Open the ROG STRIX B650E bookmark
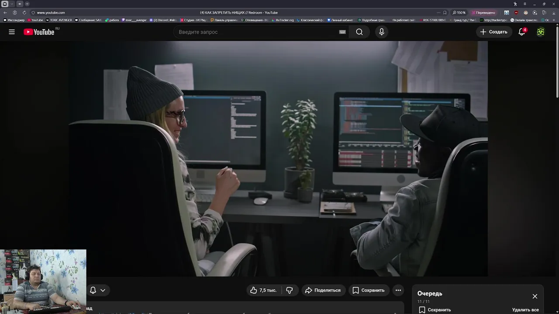 [433, 20]
